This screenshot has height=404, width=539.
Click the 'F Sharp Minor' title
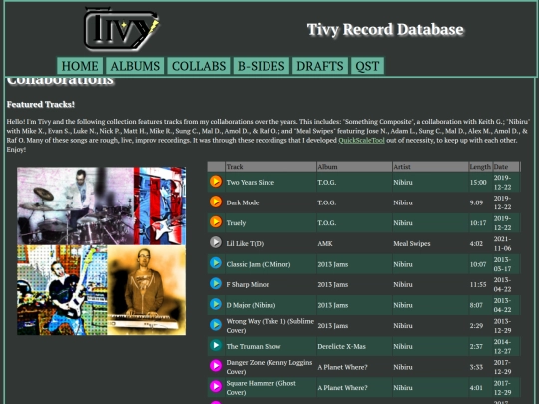(x=248, y=284)
